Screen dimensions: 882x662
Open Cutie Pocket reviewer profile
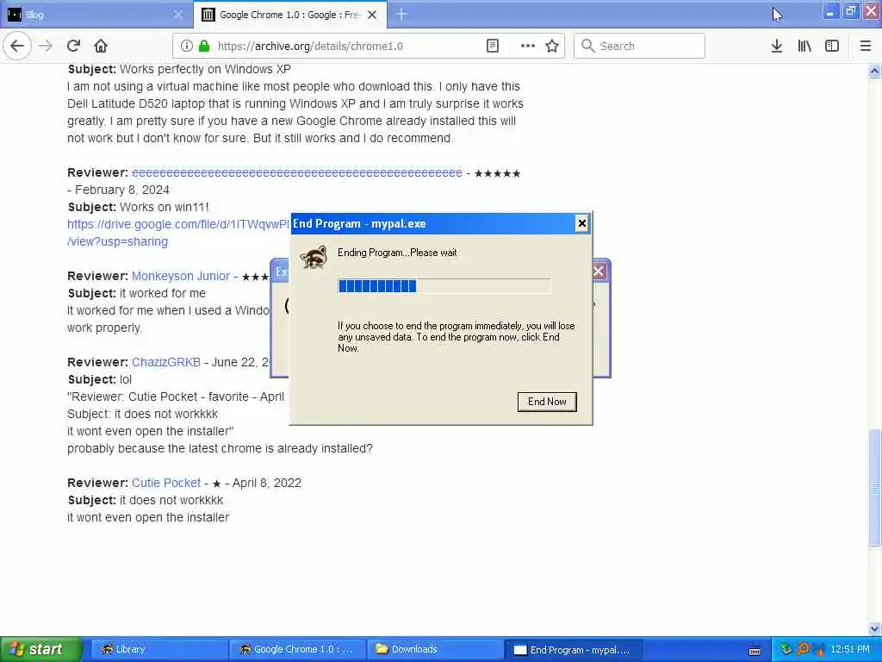(x=166, y=483)
